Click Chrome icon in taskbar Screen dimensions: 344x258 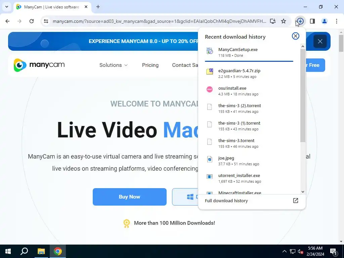tap(58, 251)
